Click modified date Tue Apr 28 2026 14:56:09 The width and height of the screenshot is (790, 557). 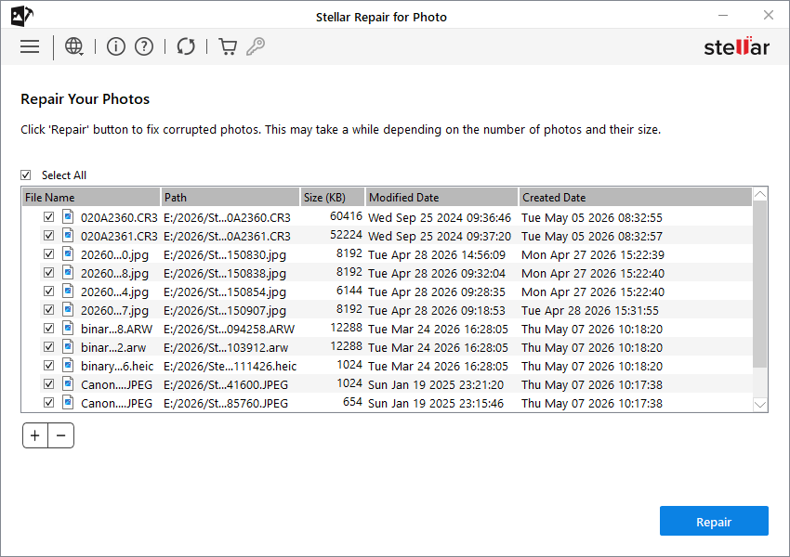coord(437,254)
